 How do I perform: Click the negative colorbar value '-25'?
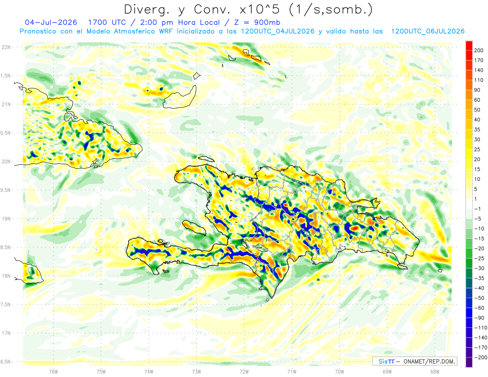click(x=479, y=258)
